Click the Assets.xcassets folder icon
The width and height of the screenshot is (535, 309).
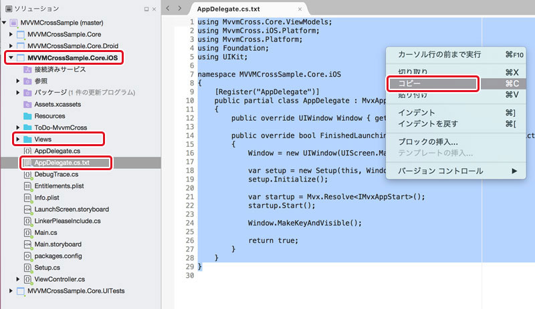[27, 104]
